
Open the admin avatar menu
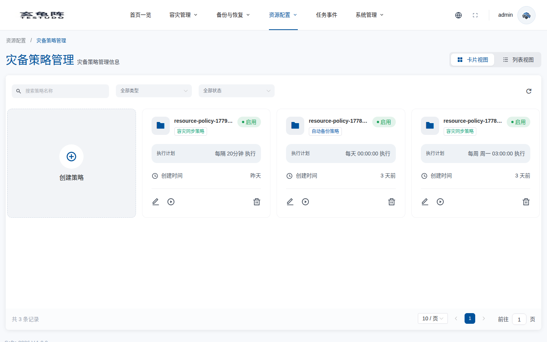pyautogui.click(x=526, y=15)
